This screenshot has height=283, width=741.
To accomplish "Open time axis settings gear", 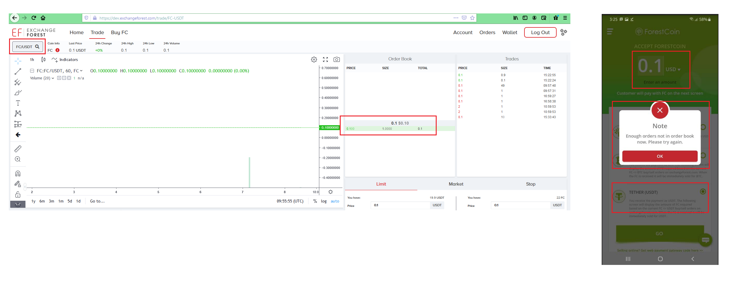I will click(331, 192).
